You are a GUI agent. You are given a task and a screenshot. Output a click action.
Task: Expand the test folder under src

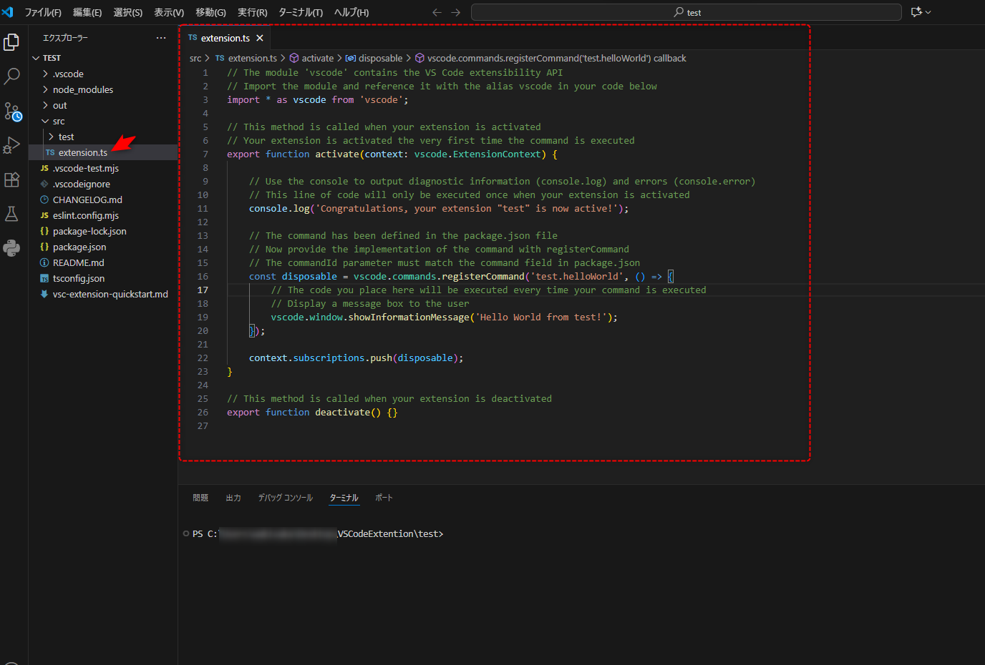(103, 137)
